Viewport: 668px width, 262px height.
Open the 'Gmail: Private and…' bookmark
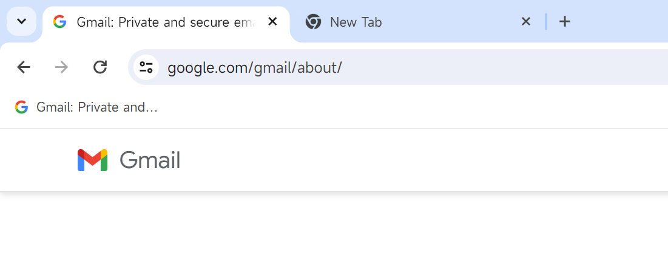point(86,107)
